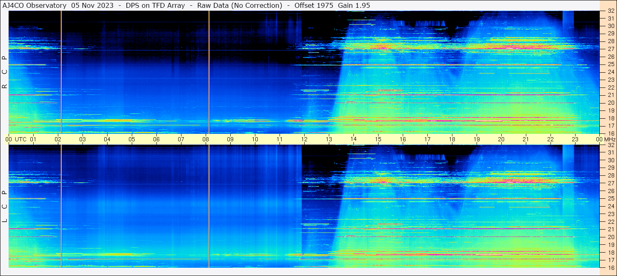Click hour label 18 on UTC time axis
The height and width of the screenshot is (276, 617).
(x=452, y=139)
